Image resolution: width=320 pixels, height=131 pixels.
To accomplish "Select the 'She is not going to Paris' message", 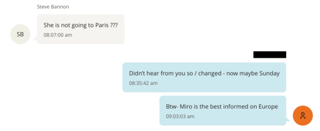I will click(x=81, y=26).
